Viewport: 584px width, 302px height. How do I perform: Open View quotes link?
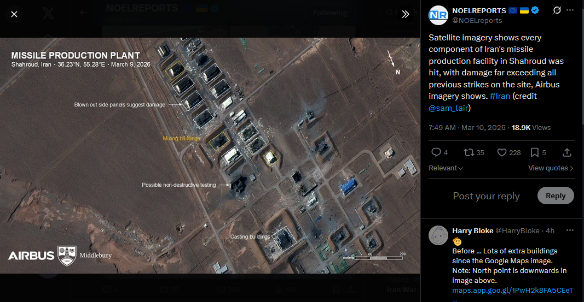[x=551, y=168]
